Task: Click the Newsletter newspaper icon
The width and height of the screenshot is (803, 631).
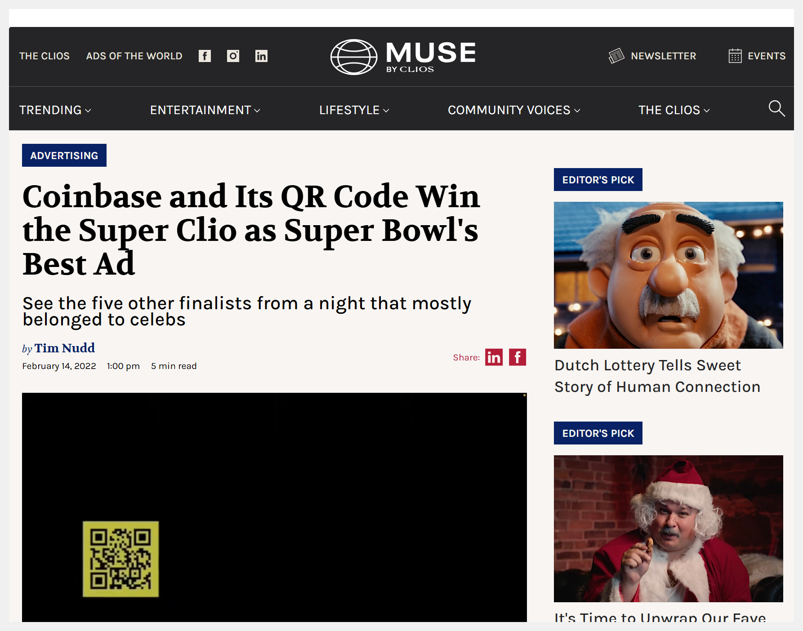Action: (x=616, y=56)
